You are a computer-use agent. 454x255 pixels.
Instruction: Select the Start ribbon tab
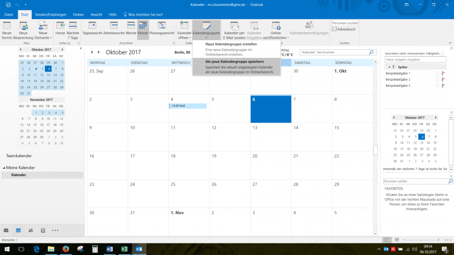(25, 15)
